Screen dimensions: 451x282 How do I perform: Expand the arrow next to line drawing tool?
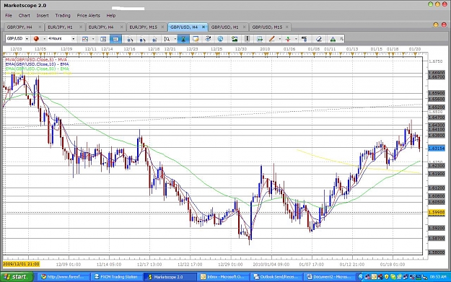pyautogui.click(x=280, y=39)
